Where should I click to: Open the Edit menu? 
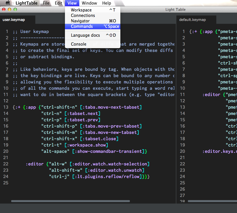pyautogui.click(x=59, y=3)
